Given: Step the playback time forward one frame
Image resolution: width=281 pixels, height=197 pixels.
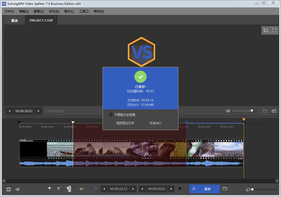Looking at the screenshot, I should [x=39, y=111].
